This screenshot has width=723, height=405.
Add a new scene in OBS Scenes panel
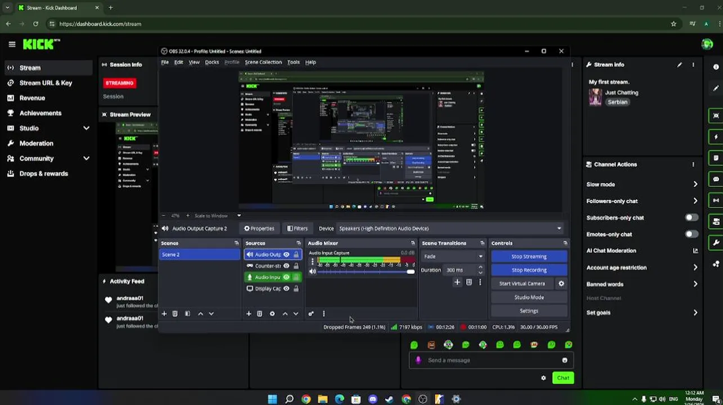(164, 314)
